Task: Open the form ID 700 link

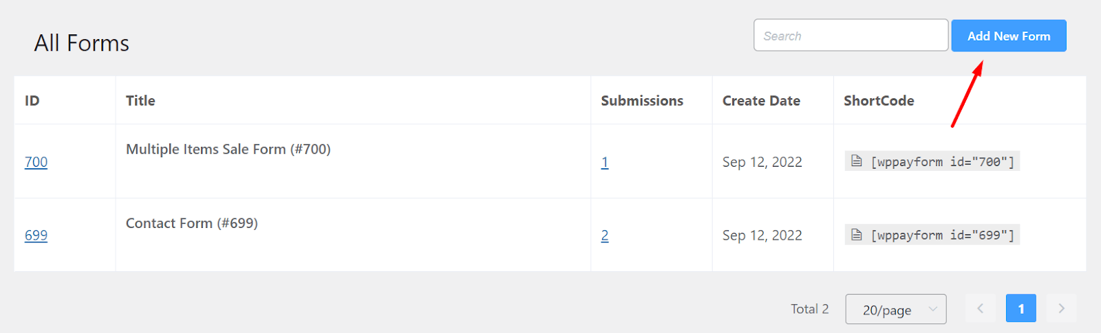Action: click(x=36, y=162)
